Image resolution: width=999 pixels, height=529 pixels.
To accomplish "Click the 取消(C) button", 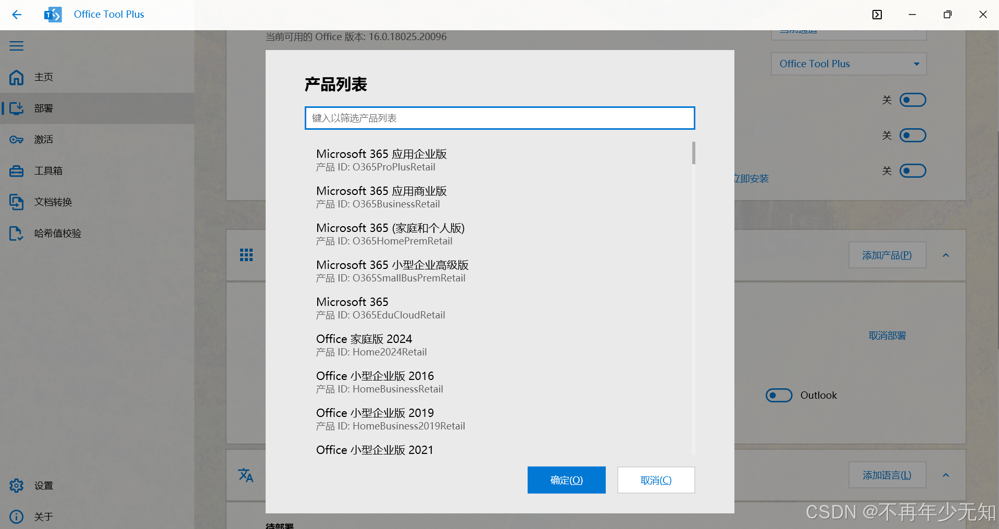I will 656,480.
